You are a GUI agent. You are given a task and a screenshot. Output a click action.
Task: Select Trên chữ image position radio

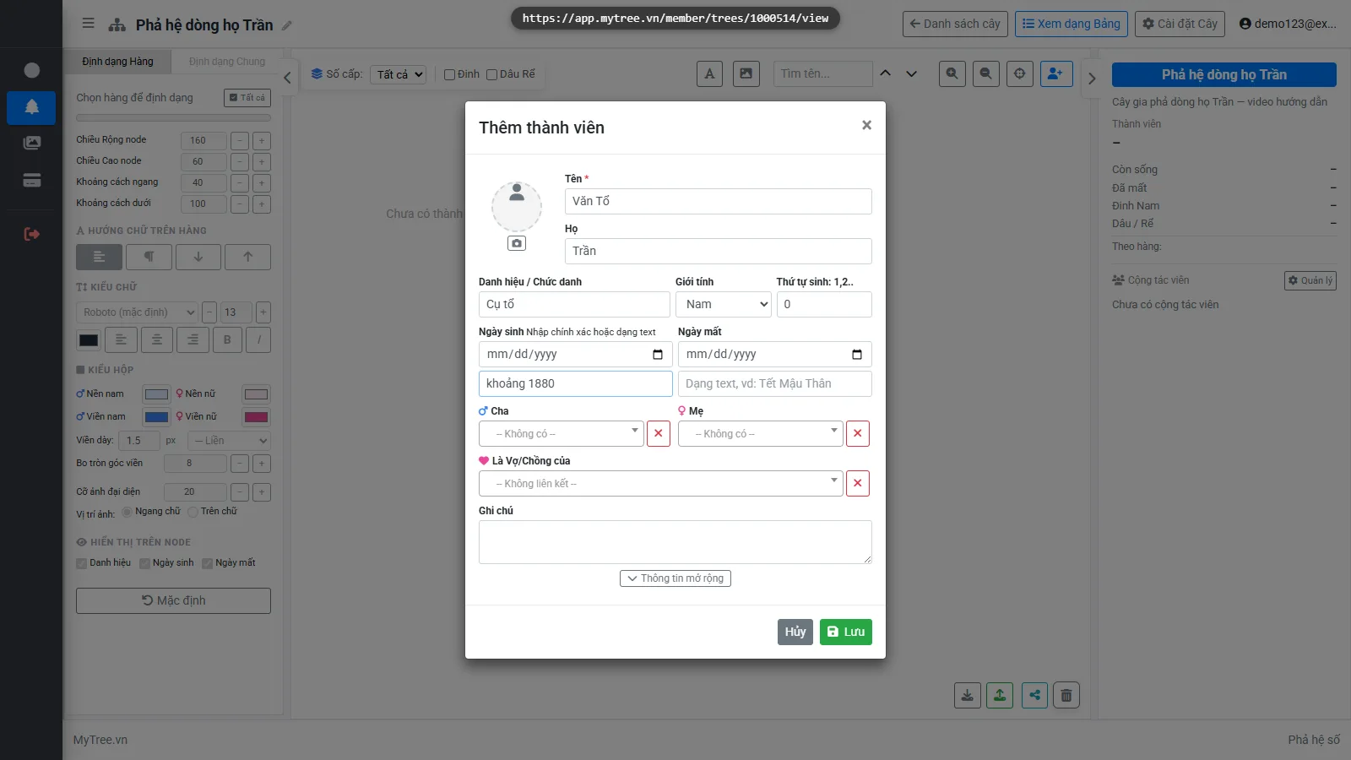(193, 512)
